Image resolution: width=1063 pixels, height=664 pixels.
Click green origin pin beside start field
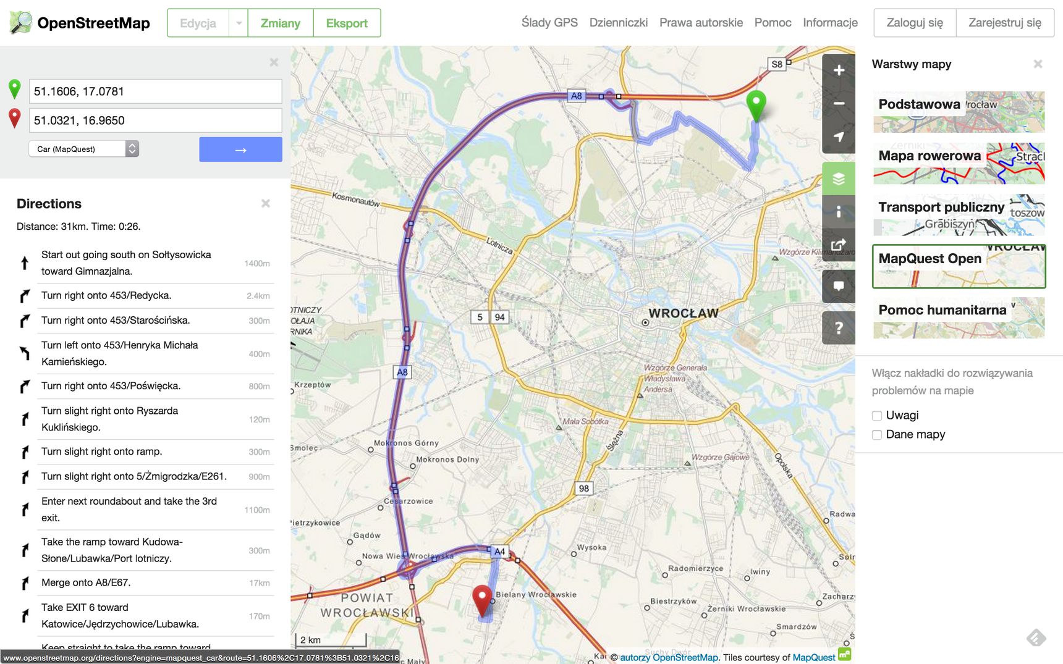pos(15,90)
